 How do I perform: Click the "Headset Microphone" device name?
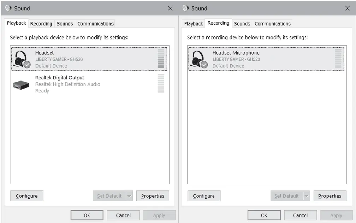tap(236, 53)
